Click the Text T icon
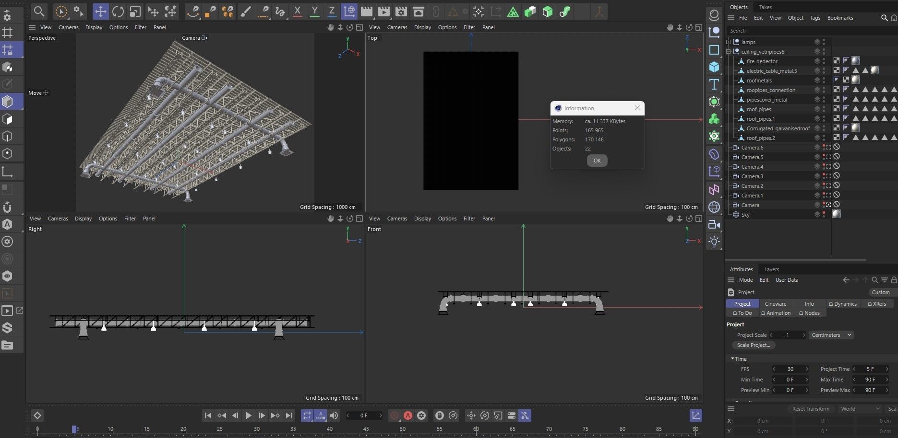 [x=714, y=84]
